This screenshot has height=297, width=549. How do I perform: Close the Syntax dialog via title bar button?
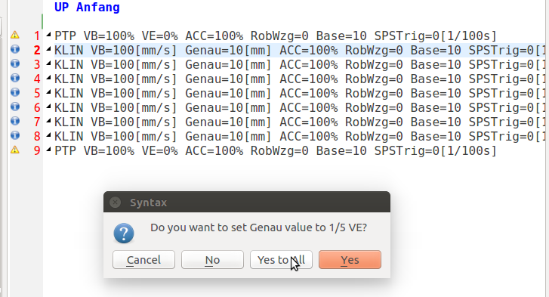tap(116, 202)
